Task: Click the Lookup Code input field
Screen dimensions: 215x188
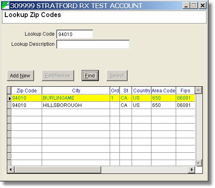Action: point(75,34)
